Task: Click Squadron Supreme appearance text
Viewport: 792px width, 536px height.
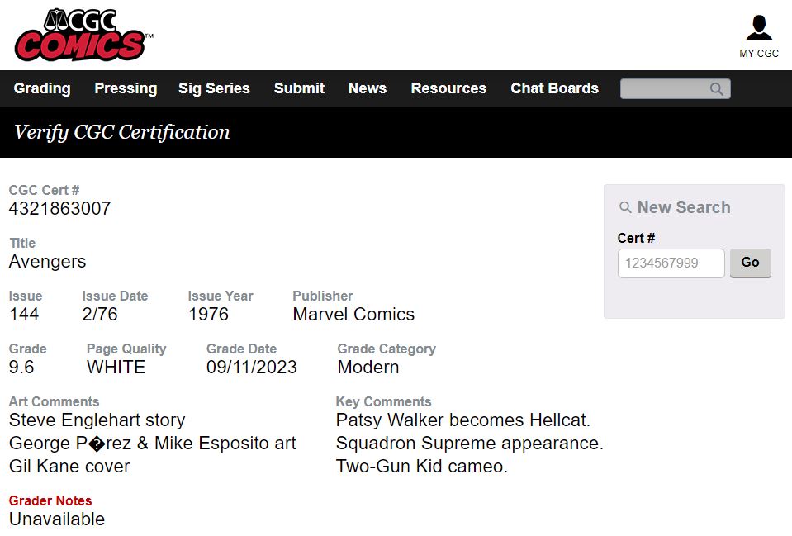Action: coord(470,444)
